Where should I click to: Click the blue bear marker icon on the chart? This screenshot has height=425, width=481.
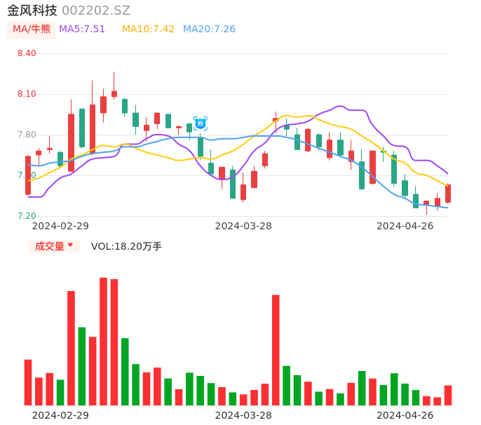click(201, 123)
